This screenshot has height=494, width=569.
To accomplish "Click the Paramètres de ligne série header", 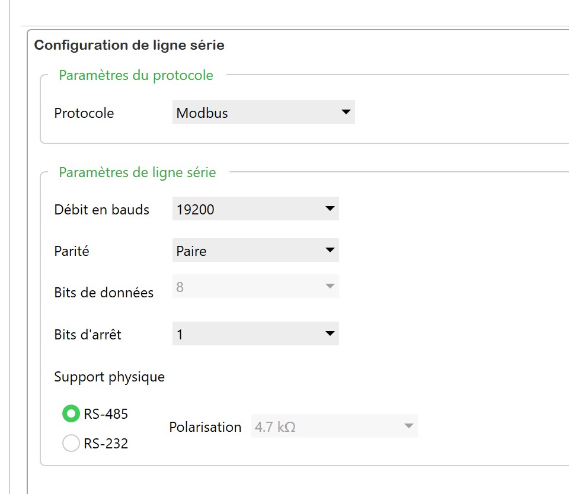I will [138, 172].
